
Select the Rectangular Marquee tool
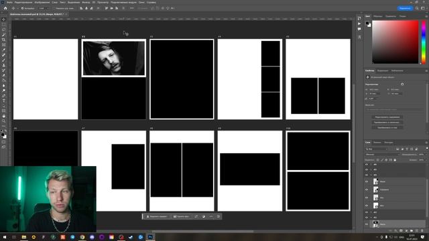tap(3, 25)
